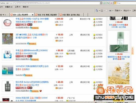Image resolution: width=136 pixels, height=103 pixels.
Task: Click 货到付款 icon under 江西 南昌
Action: click(67, 54)
